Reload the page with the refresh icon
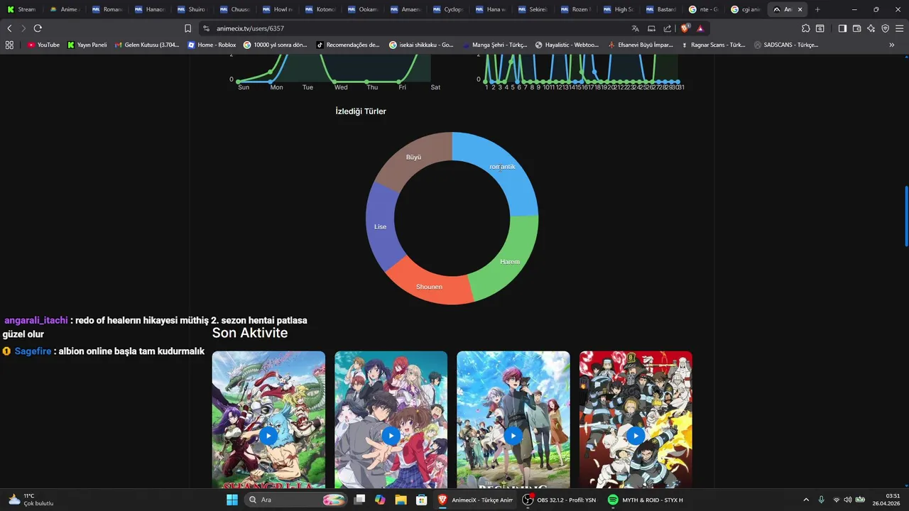This screenshot has width=909, height=511. 38,28
